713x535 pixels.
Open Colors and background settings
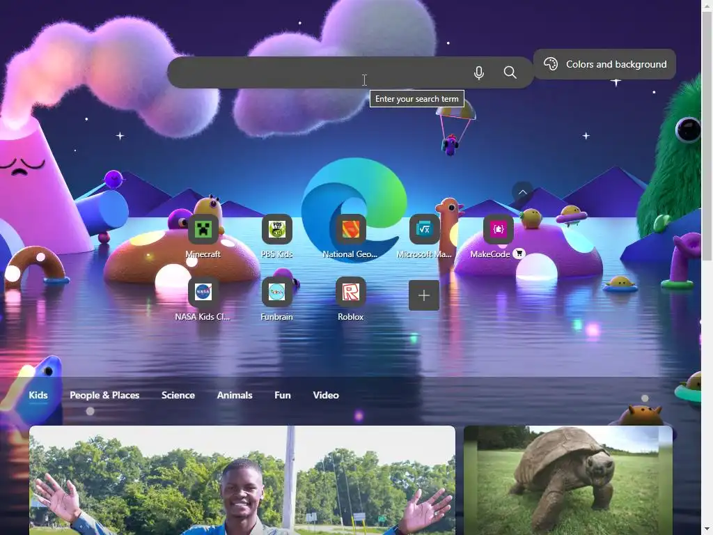[604, 64]
